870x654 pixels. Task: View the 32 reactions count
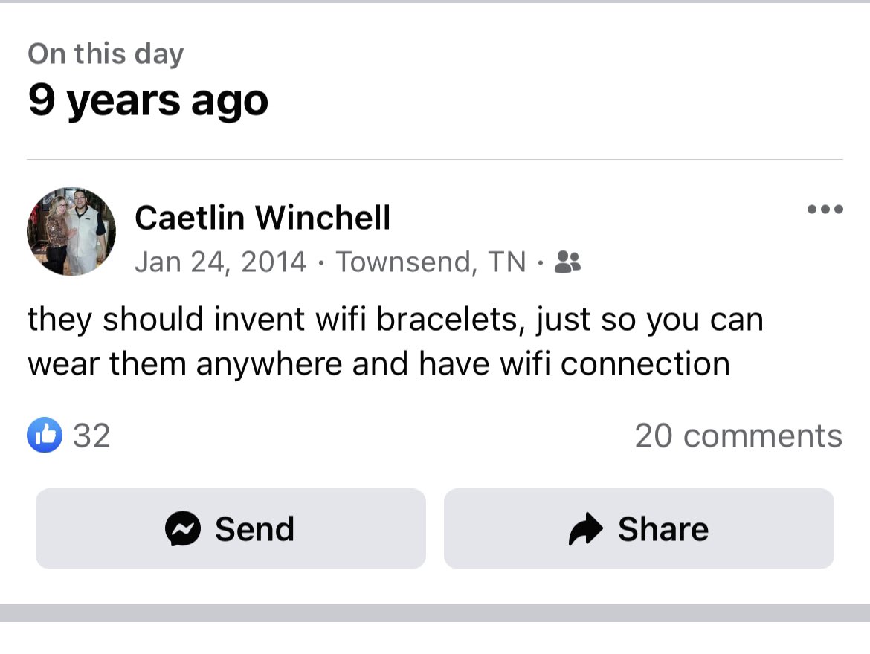91,436
